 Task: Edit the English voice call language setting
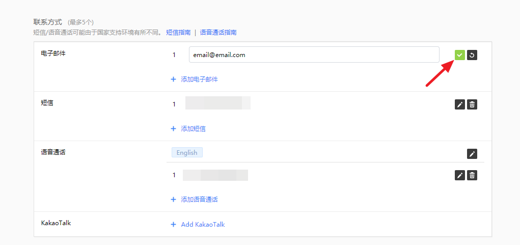click(x=472, y=154)
